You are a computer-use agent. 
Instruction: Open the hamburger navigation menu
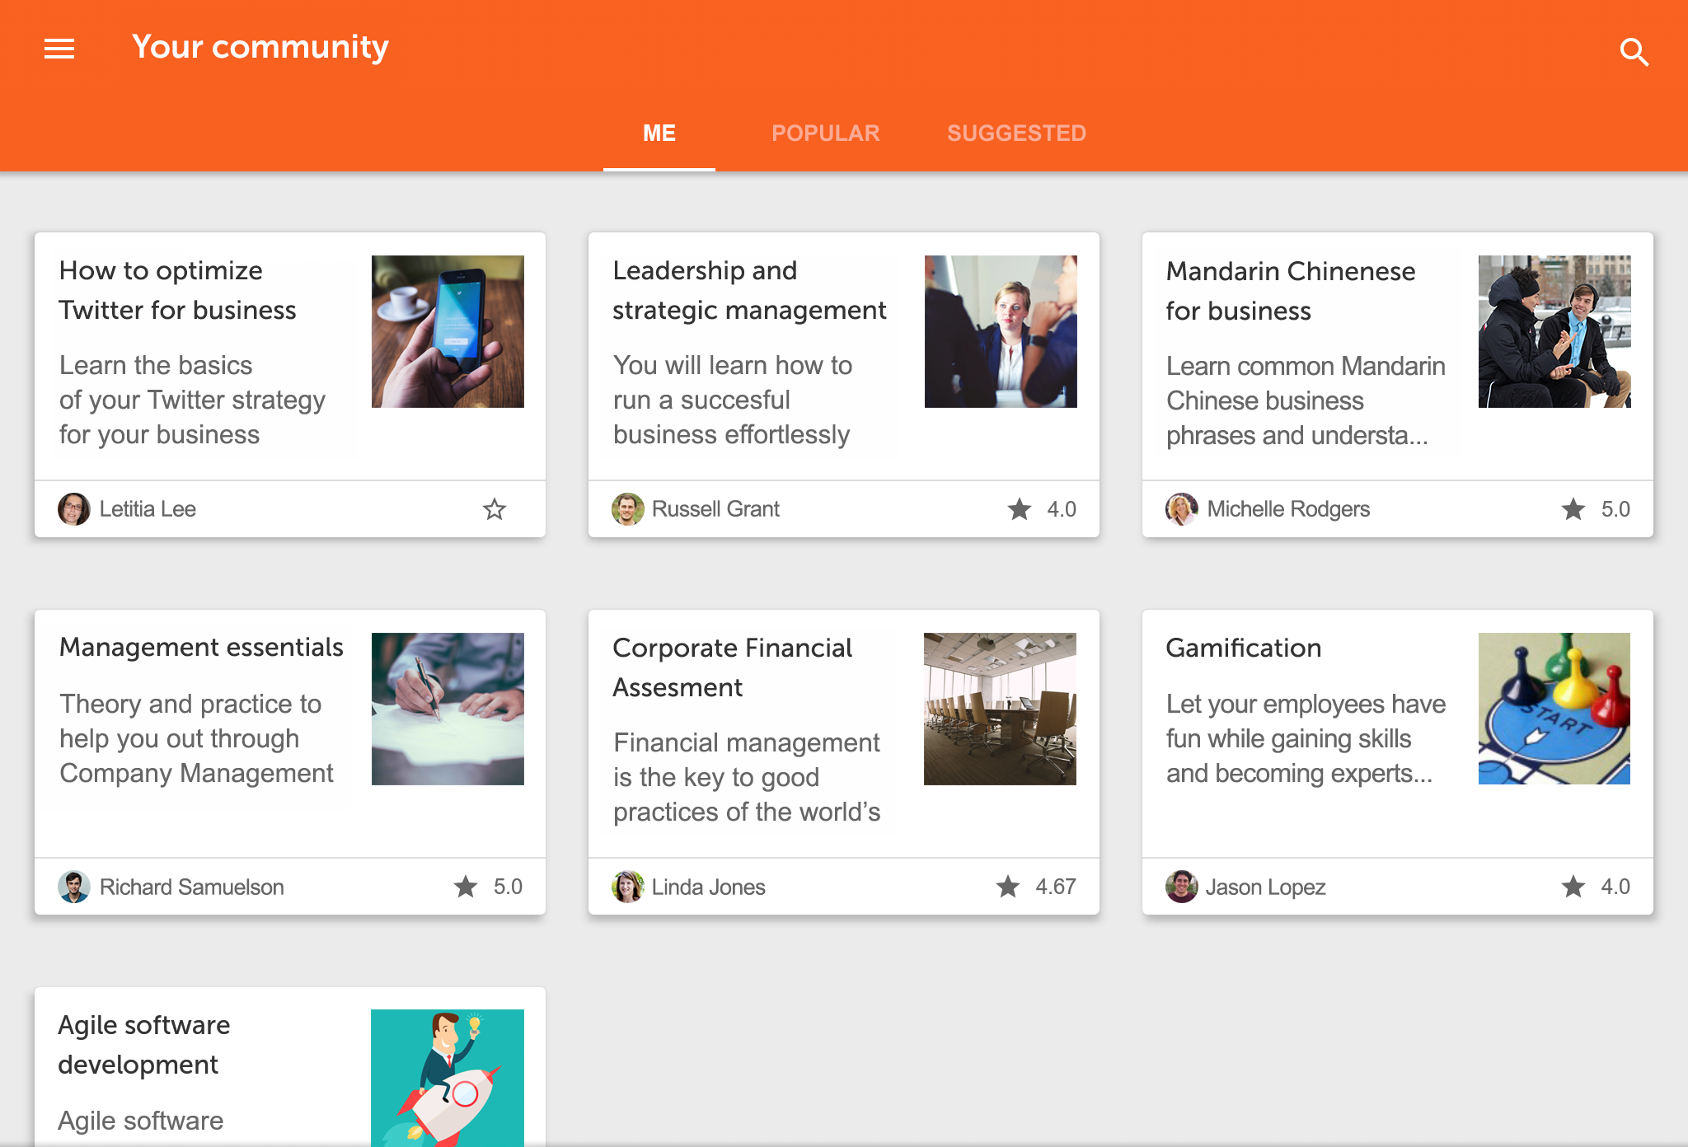[x=59, y=49]
